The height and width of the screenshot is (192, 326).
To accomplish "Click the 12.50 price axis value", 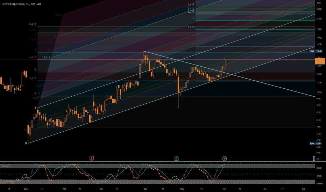I will click(319, 74).
